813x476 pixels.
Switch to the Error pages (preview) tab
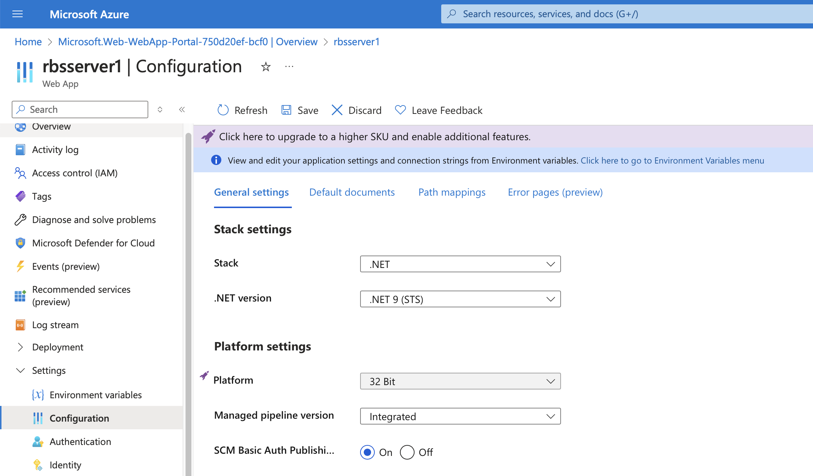click(555, 192)
